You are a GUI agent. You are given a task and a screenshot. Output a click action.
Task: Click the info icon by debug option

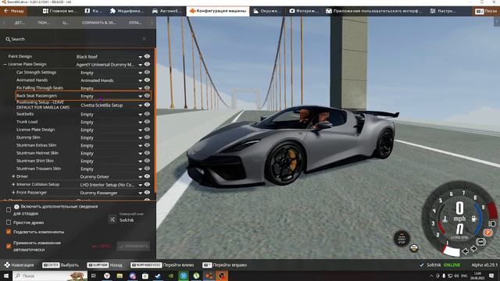[x=16, y=207]
